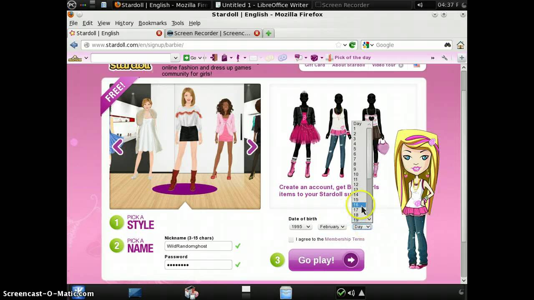
Task: Open the Gift Card link
Action: [315, 65]
